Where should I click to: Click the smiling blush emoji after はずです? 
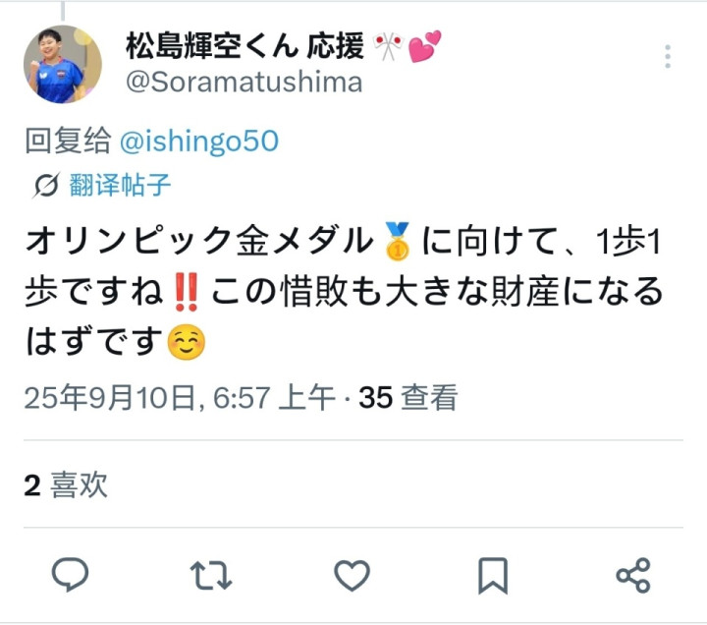(x=187, y=342)
